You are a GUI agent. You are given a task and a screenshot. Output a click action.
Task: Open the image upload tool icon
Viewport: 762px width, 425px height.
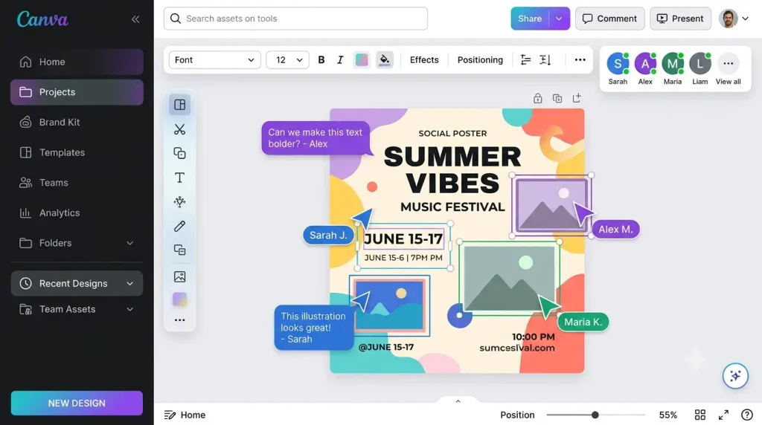coord(180,276)
